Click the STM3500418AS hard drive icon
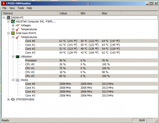This screenshot has height=123, width=159. point(13,99)
